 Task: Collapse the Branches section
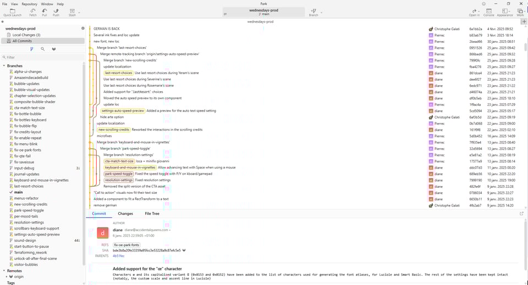pyautogui.click(x=4, y=66)
